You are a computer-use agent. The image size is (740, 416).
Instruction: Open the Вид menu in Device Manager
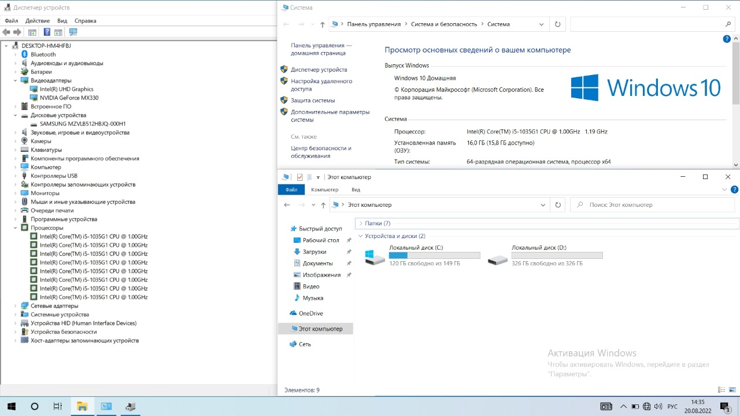[x=62, y=21]
